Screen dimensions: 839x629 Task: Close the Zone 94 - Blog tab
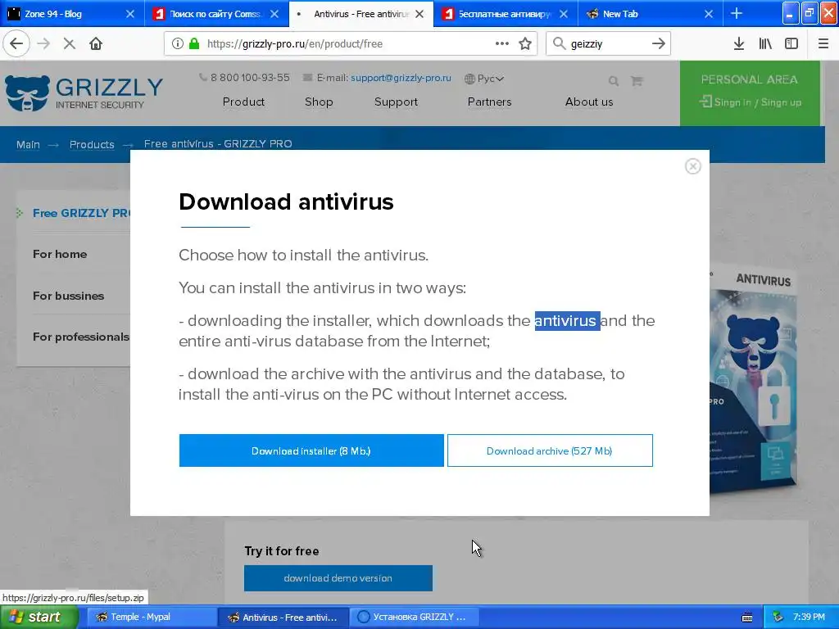[x=130, y=14]
